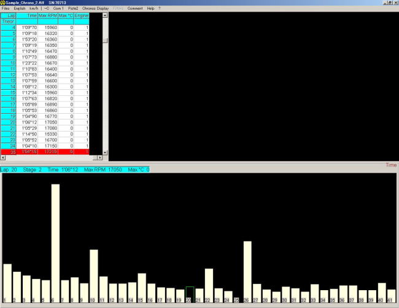Viewport: 399px width, 308px height.
Task: Open the Comment menu
Action: [x=135, y=9]
